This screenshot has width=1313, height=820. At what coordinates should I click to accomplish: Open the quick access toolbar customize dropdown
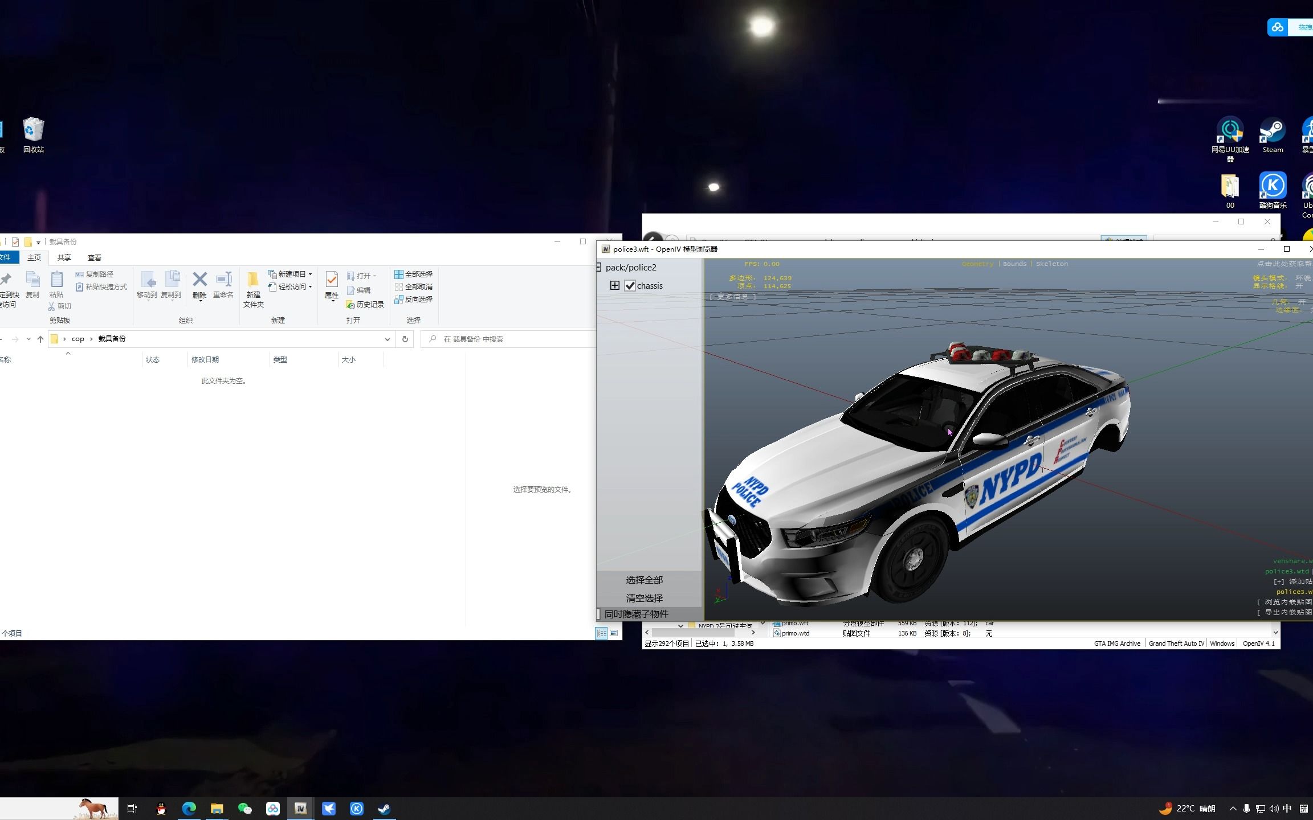(x=38, y=243)
